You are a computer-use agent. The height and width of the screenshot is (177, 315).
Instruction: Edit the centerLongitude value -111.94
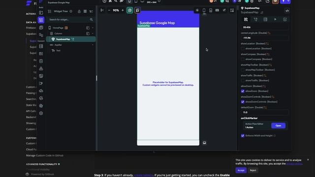(x=265, y=38)
